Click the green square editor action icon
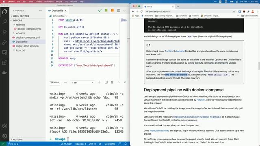This screenshot has height=146, width=260. point(106,11)
